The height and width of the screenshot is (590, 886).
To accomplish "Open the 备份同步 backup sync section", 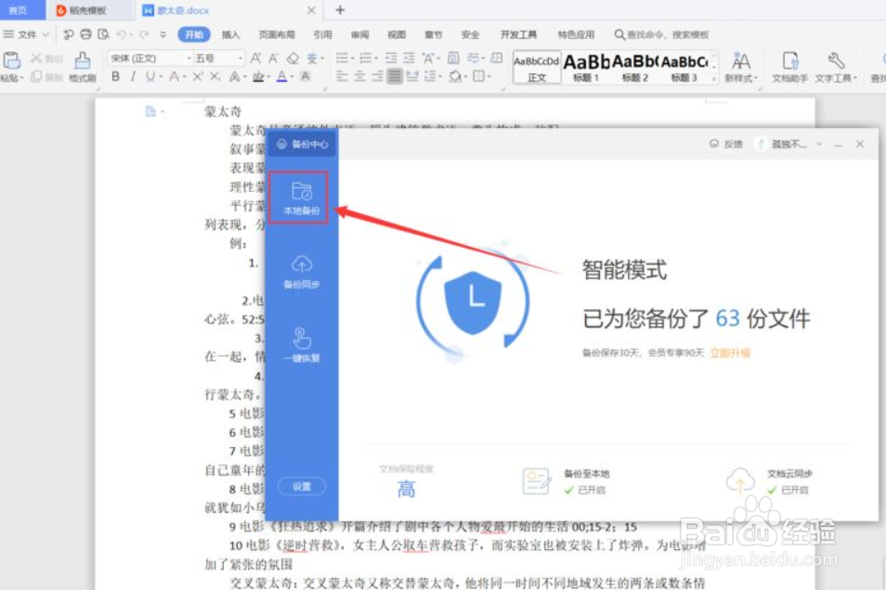I will click(x=301, y=272).
